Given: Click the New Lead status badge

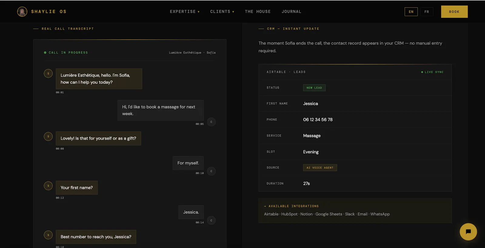Looking at the screenshot, I should click(314, 88).
